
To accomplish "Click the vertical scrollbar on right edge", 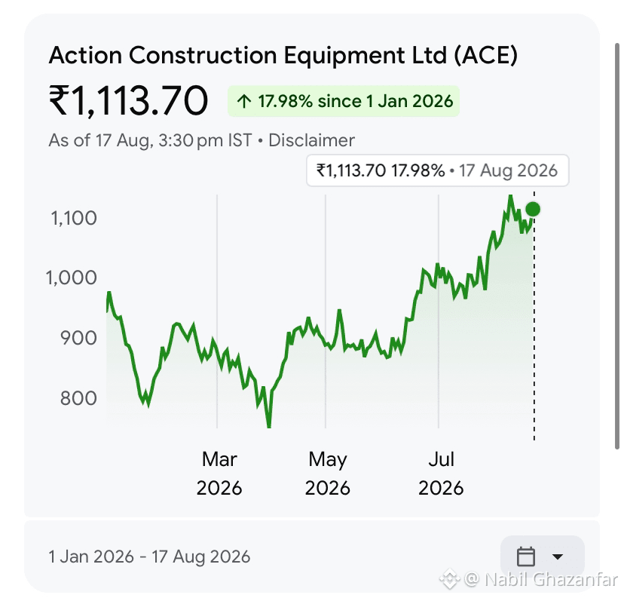I will 616,246.
